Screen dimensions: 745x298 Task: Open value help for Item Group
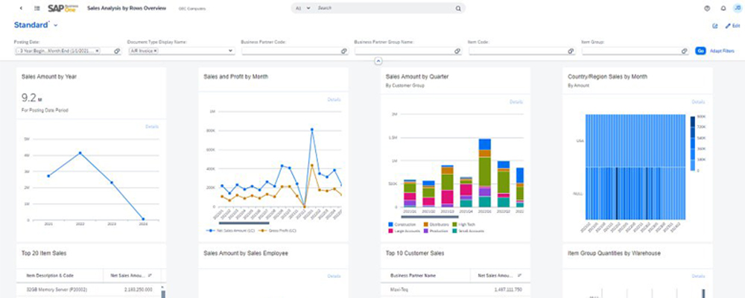(x=685, y=51)
